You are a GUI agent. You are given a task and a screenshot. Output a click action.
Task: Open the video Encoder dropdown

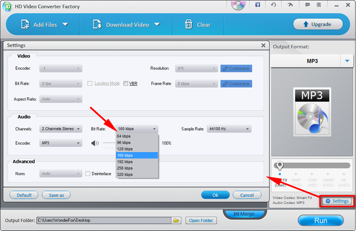[x=61, y=69]
